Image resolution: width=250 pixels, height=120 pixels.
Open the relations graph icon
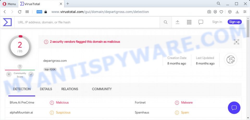tap(236, 42)
